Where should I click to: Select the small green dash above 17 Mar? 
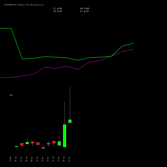(11, 95)
